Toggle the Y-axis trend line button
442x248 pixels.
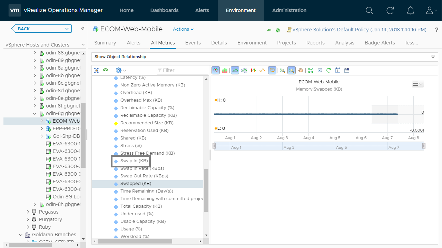(x=235, y=70)
